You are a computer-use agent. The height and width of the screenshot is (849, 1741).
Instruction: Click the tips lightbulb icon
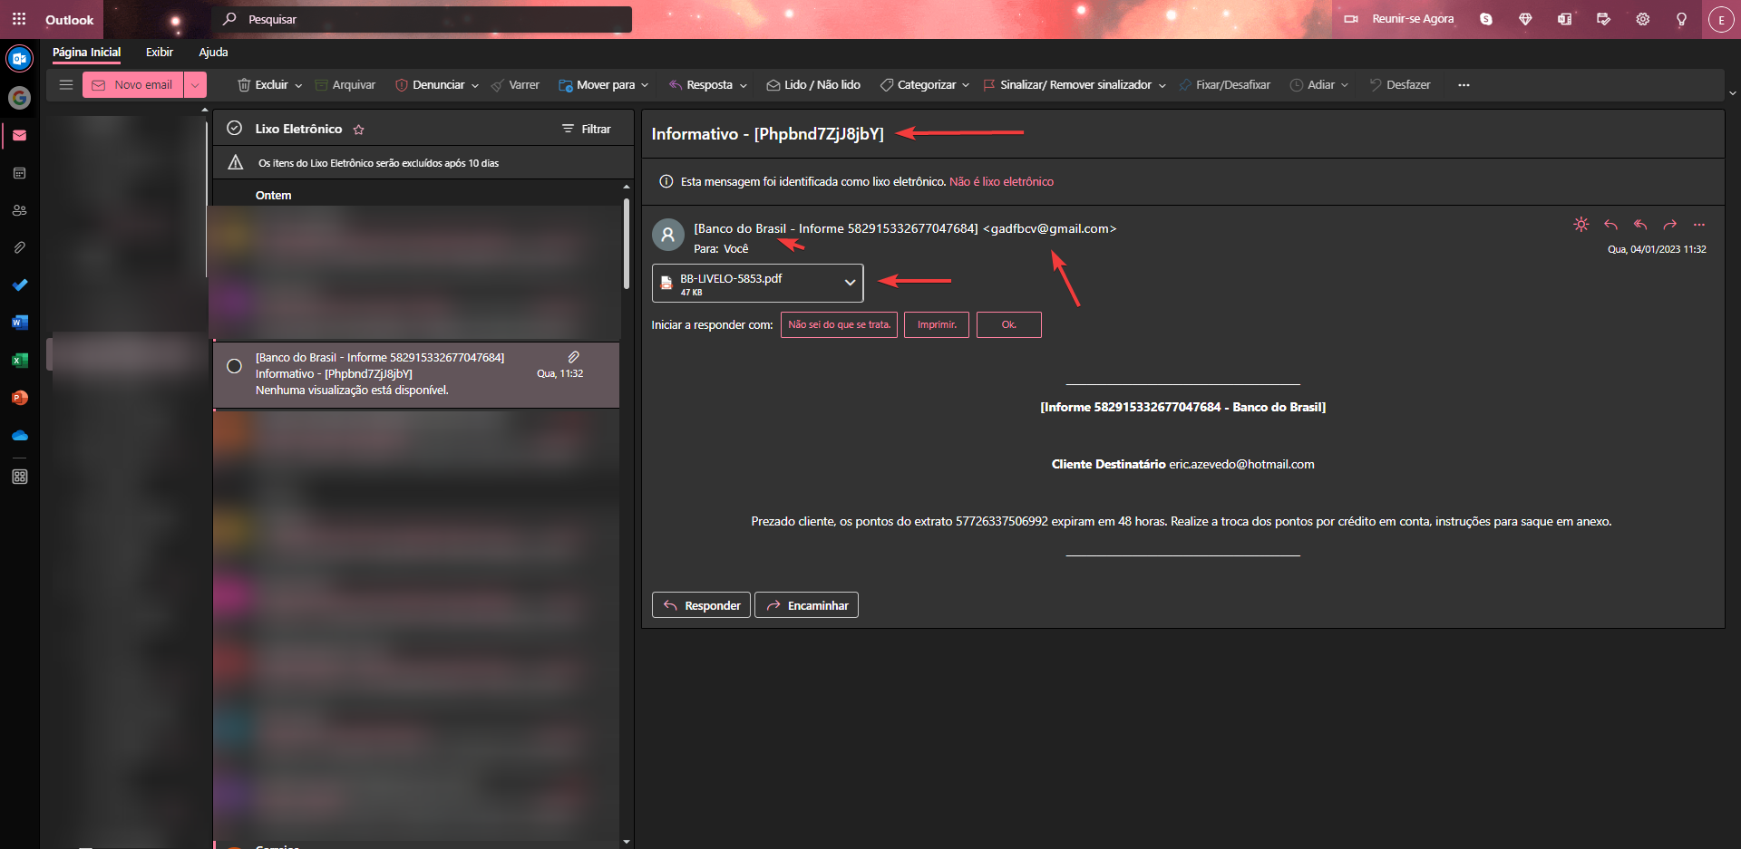pos(1681,19)
